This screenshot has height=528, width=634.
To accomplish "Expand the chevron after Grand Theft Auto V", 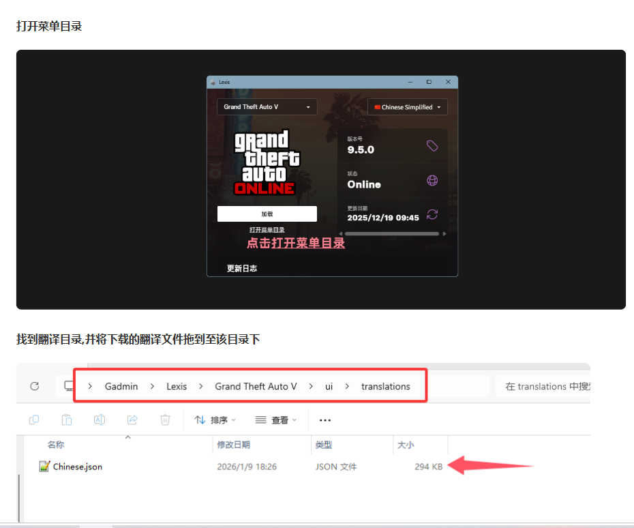I will click(x=311, y=386).
